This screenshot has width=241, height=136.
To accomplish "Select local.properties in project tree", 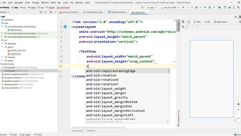I will [17, 88].
